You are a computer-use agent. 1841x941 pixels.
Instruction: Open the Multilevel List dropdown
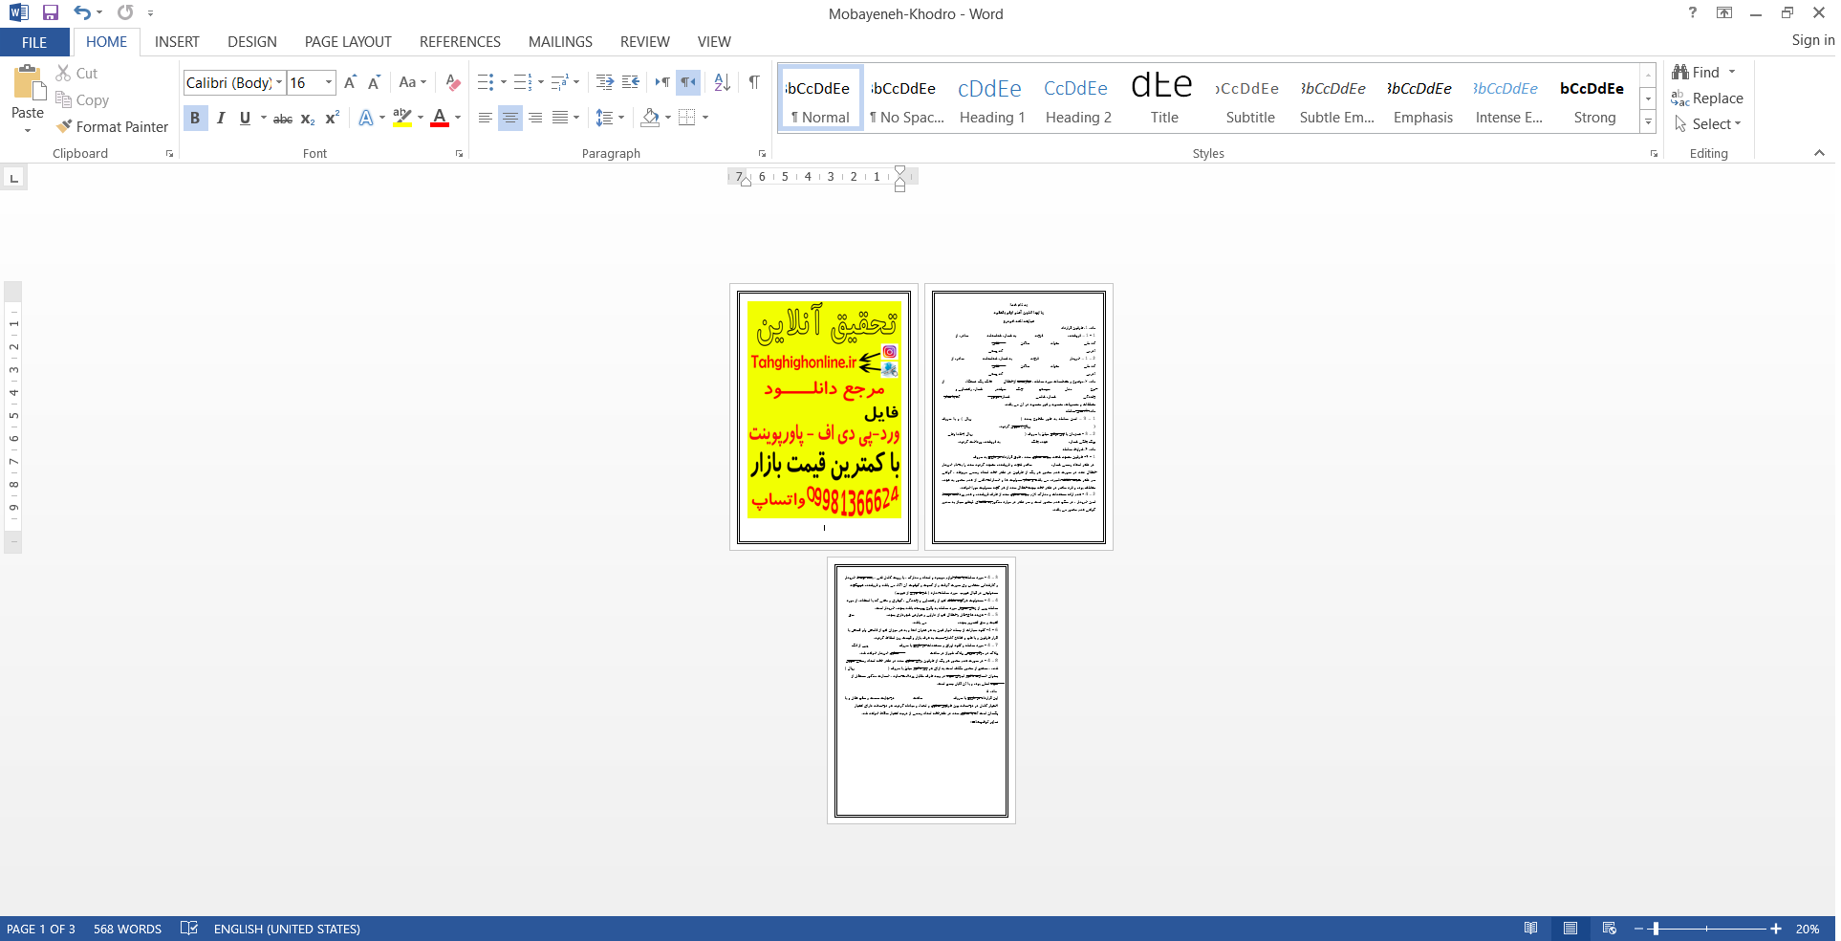tap(576, 82)
